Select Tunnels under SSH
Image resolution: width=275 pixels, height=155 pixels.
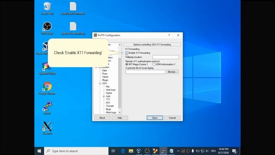click(x=110, y=106)
